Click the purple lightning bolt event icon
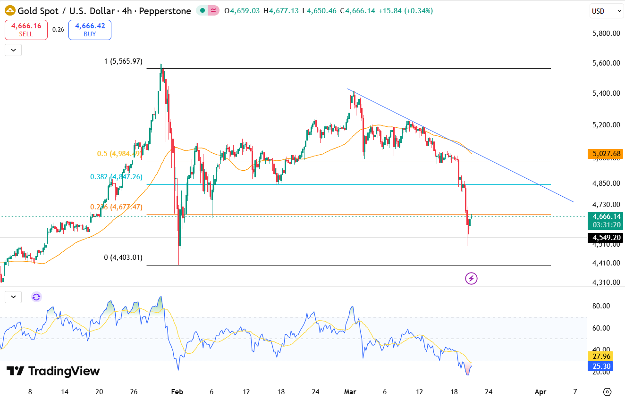The height and width of the screenshot is (398, 625). [x=471, y=278]
